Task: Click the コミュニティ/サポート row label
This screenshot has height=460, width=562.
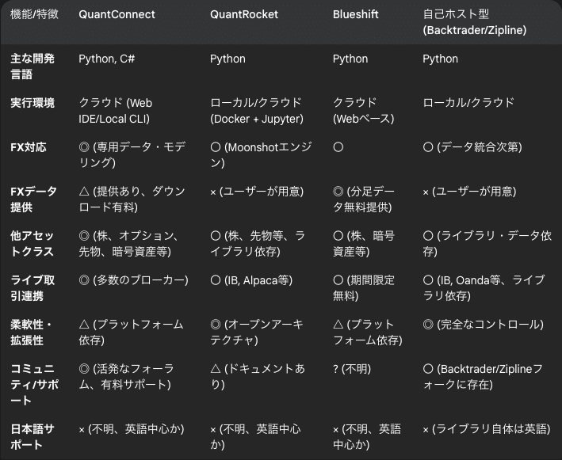Action: tap(34, 384)
